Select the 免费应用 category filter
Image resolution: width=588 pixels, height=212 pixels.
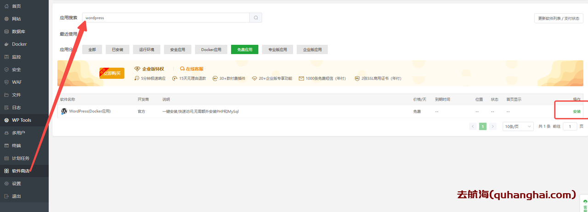click(x=245, y=49)
